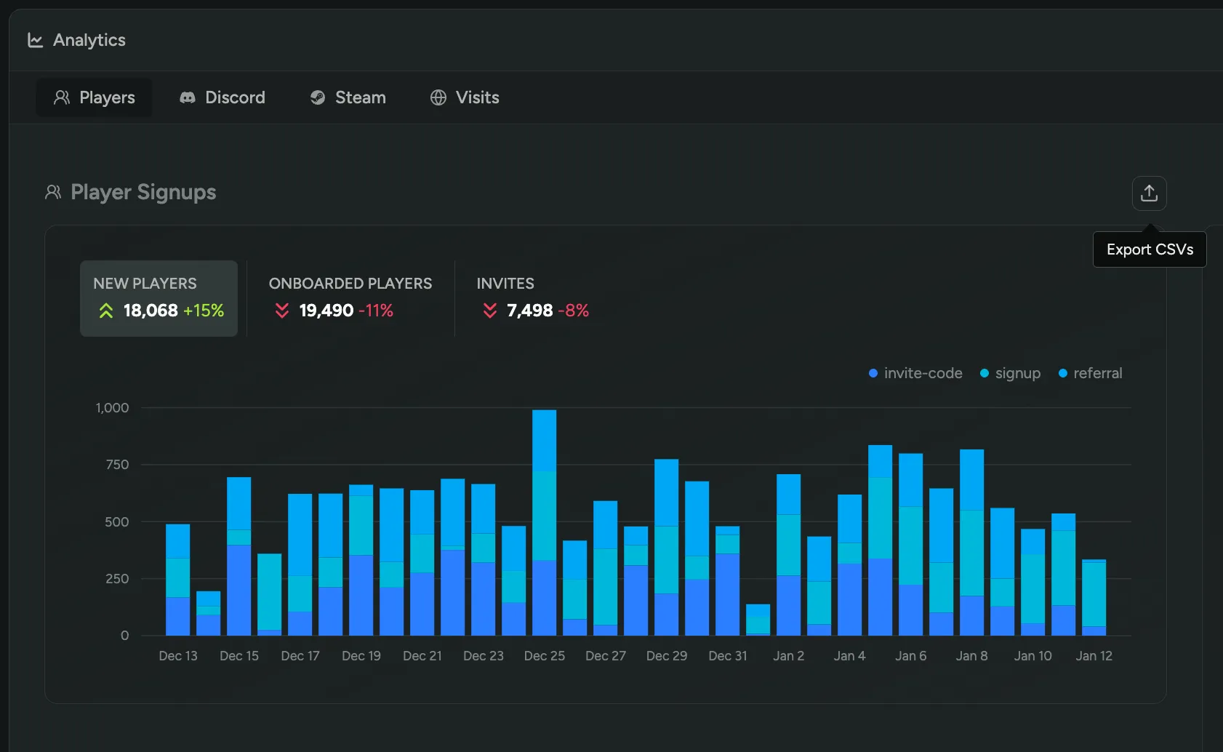Image resolution: width=1223 pixels, height=752 pixels.
Task: Click the Export CSVs button
Action: click(1149, 249)
